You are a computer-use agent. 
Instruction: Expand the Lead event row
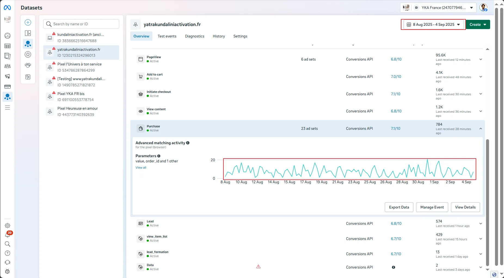point(481,224)
